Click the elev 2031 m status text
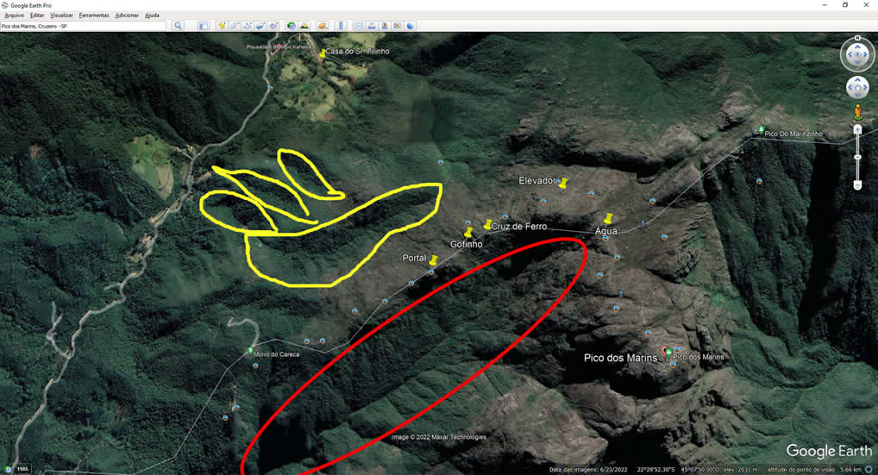Image resolution: width=878 pixels, height=475 pixels. pos(740,470)
